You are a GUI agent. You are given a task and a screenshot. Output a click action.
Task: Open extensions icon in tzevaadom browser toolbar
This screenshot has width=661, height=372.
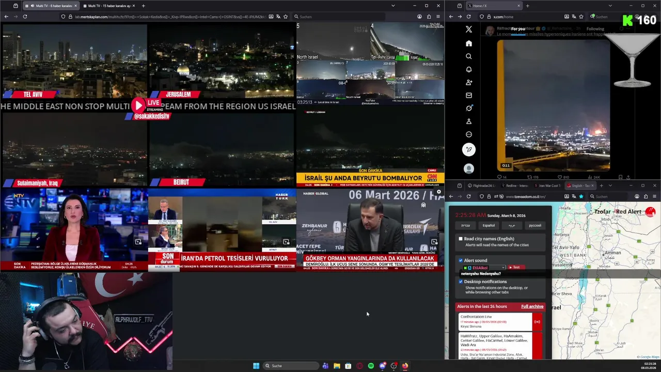646,196
